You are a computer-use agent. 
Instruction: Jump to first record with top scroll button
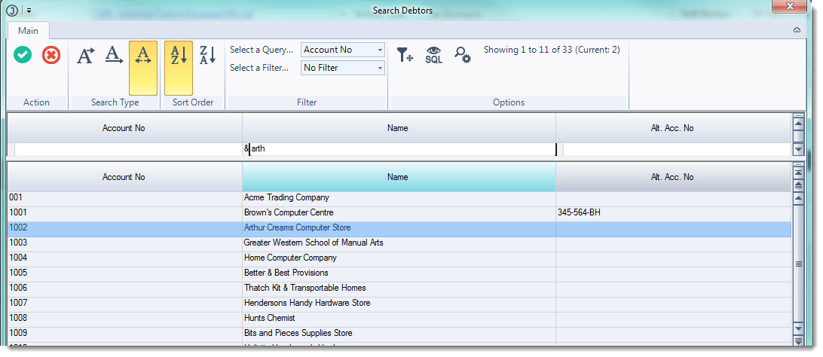click(798, 172)
